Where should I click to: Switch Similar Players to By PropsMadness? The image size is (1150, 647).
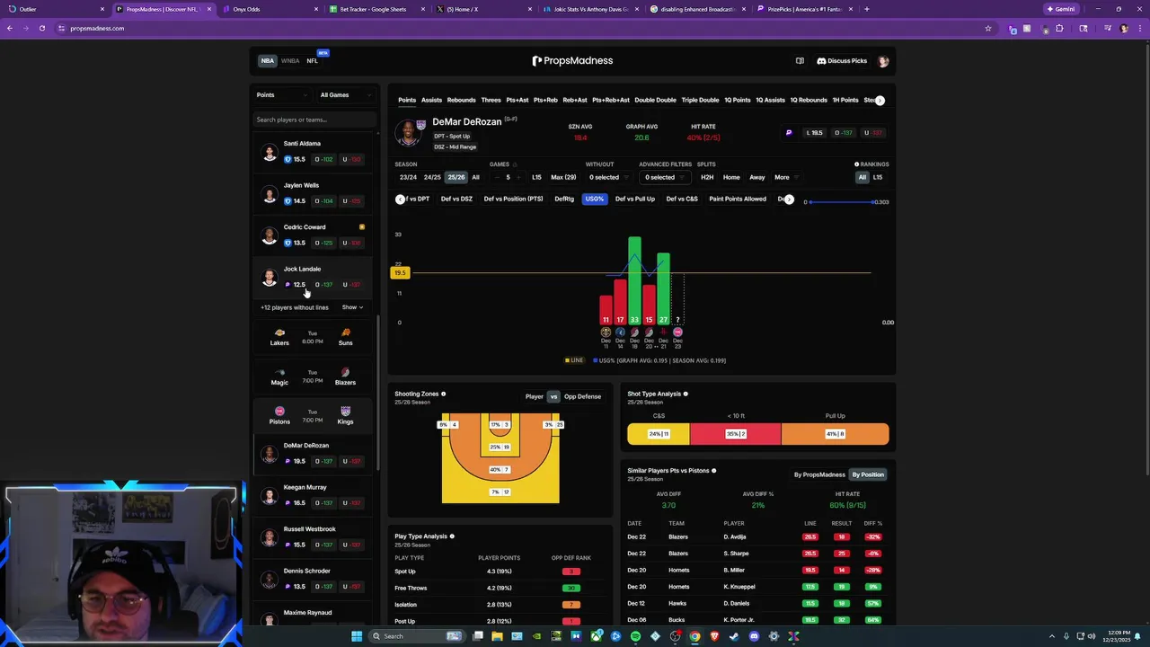[x=819, y=474]
